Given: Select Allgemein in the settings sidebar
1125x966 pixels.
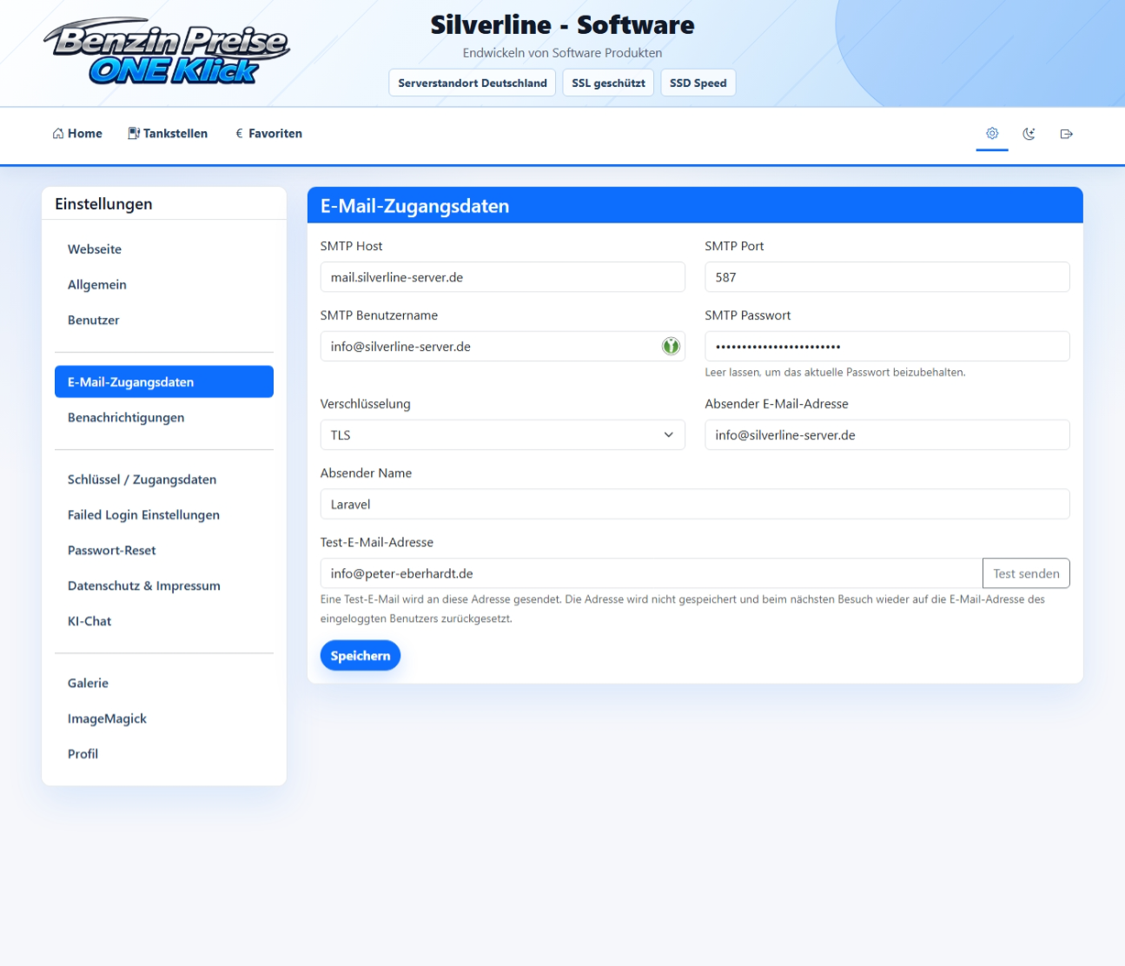Looking at the screenshot, I should pos(164,285).
